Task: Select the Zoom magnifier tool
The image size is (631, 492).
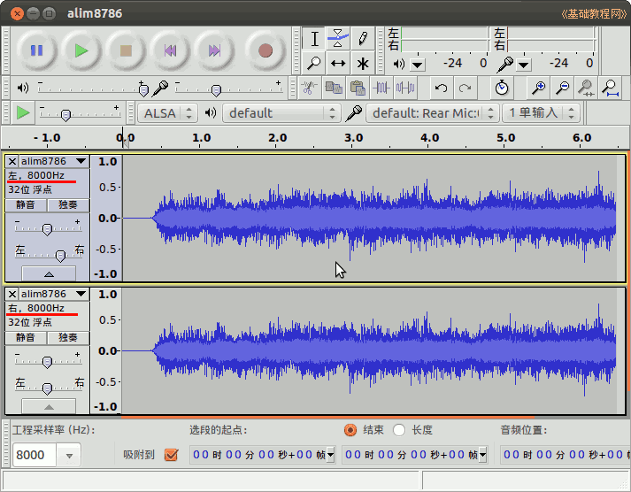Action: tap(314, 63)
